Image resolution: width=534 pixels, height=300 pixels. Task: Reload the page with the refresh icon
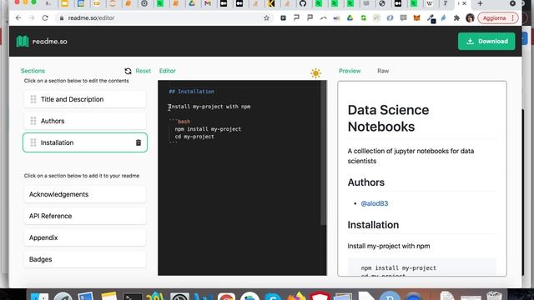(45, 17)
